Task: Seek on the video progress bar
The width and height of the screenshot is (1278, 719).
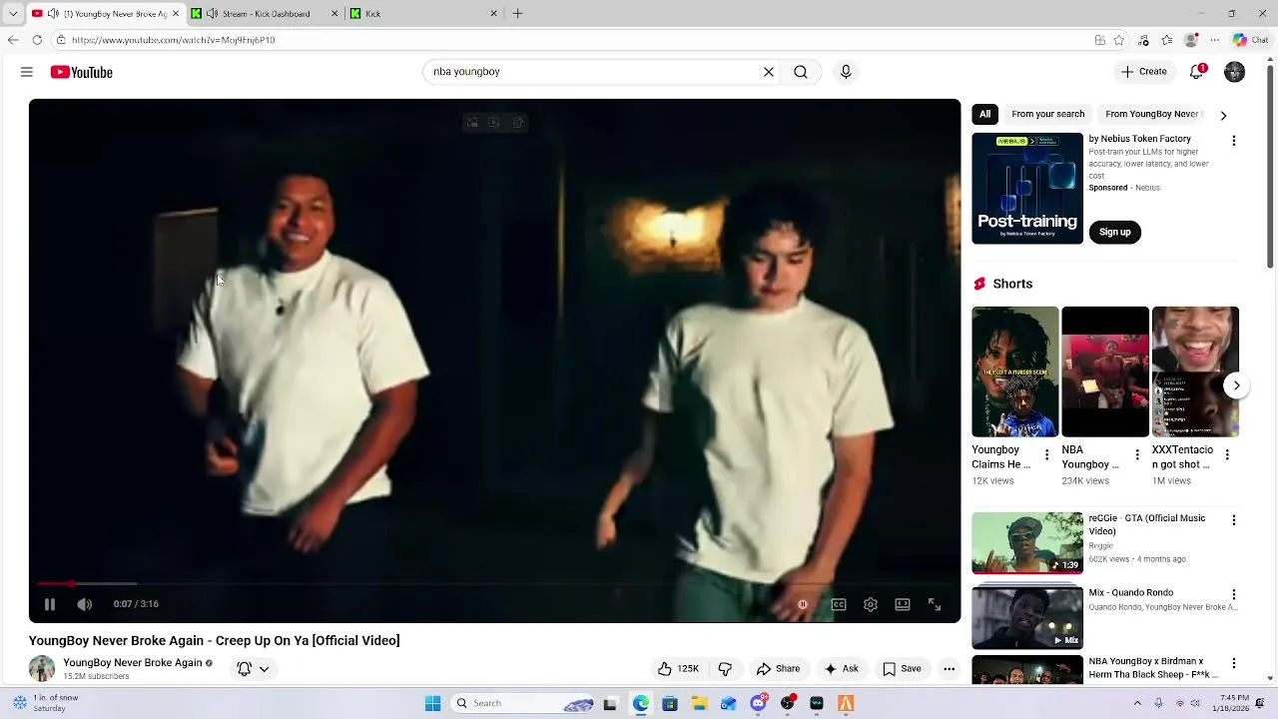Action: [494, 583]
